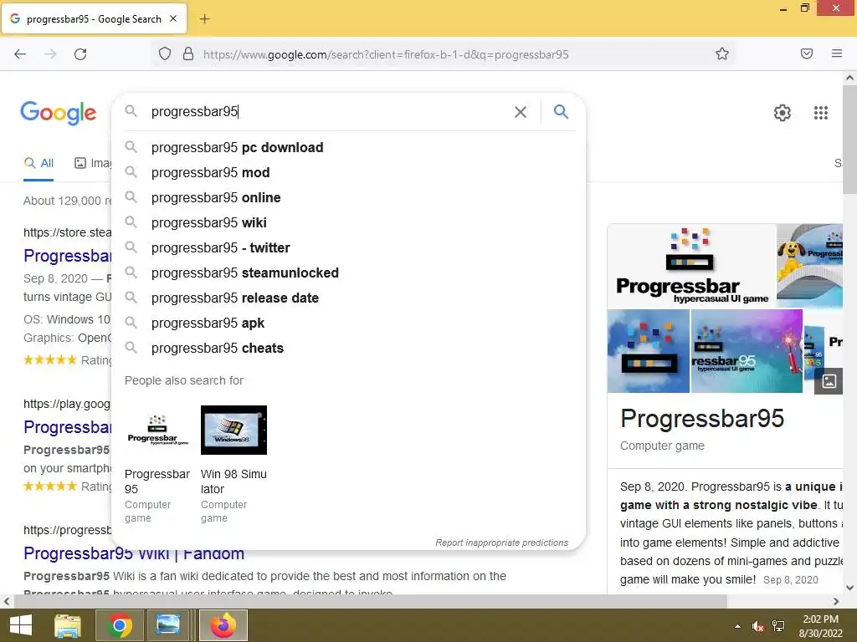Switch to Firefox taskbar button
Viewport: 857px width, 642px height.
(x=223, y=625)
